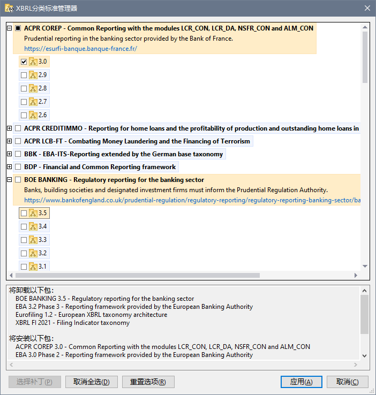The height and width of the screenshot is (395, 376).
Task: Click the summary pane vertical scrollbar thumb
Action: 364,314
